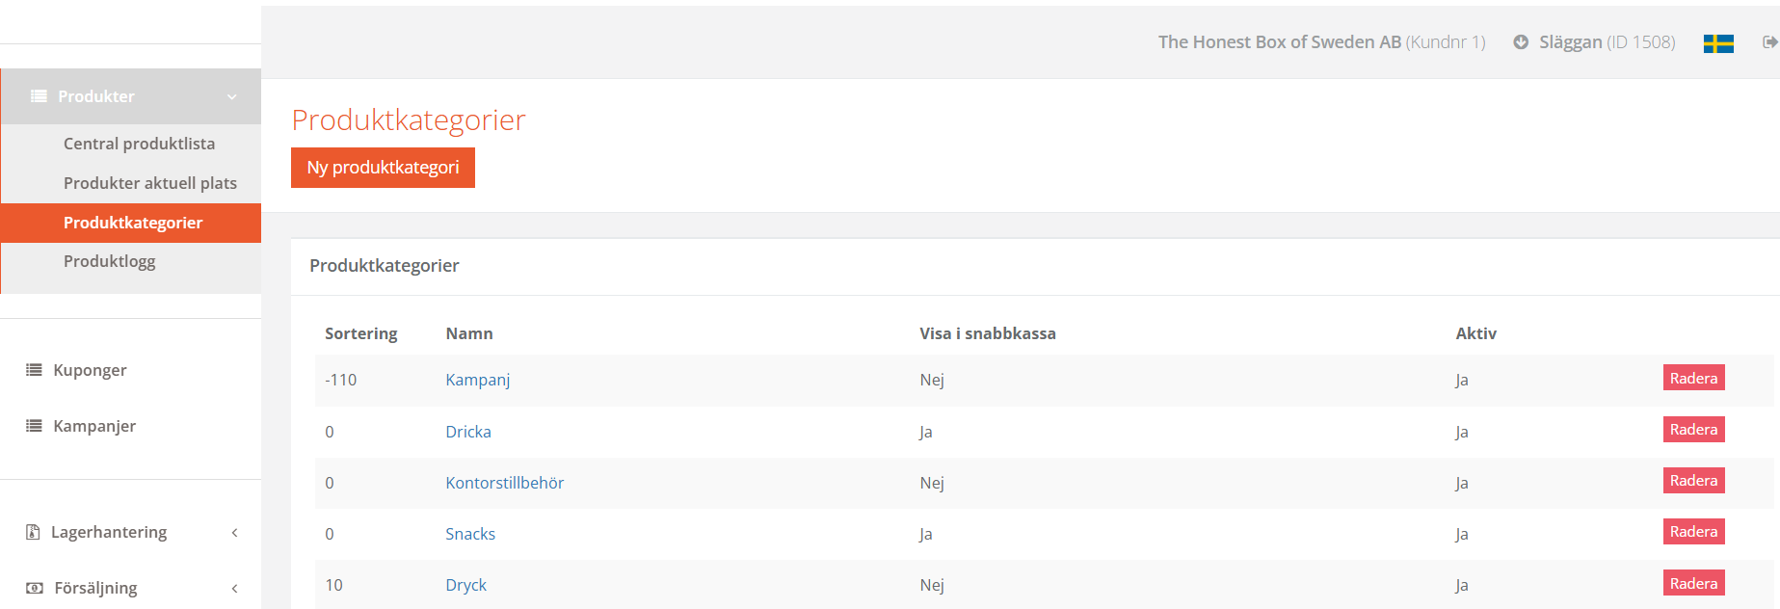Expand the Lagerhantering submenu arrow
The height and width of the screenshot is (609, 1780).
[x=234, y=532]
